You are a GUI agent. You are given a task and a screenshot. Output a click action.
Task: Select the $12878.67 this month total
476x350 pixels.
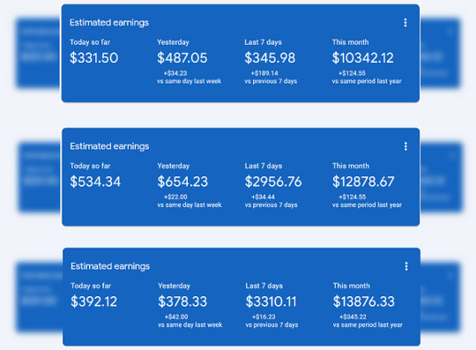point(363,182)
